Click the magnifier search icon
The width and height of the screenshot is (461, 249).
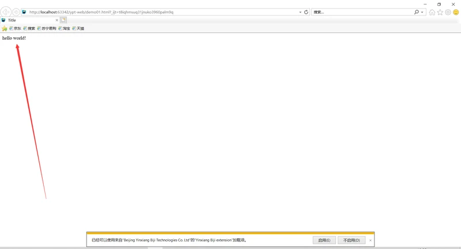(x=416, y=12)
